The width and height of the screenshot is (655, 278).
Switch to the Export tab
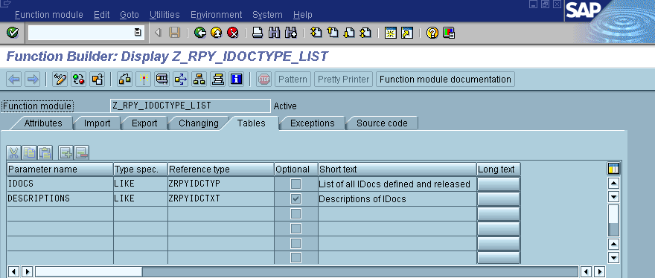[144, 123]
